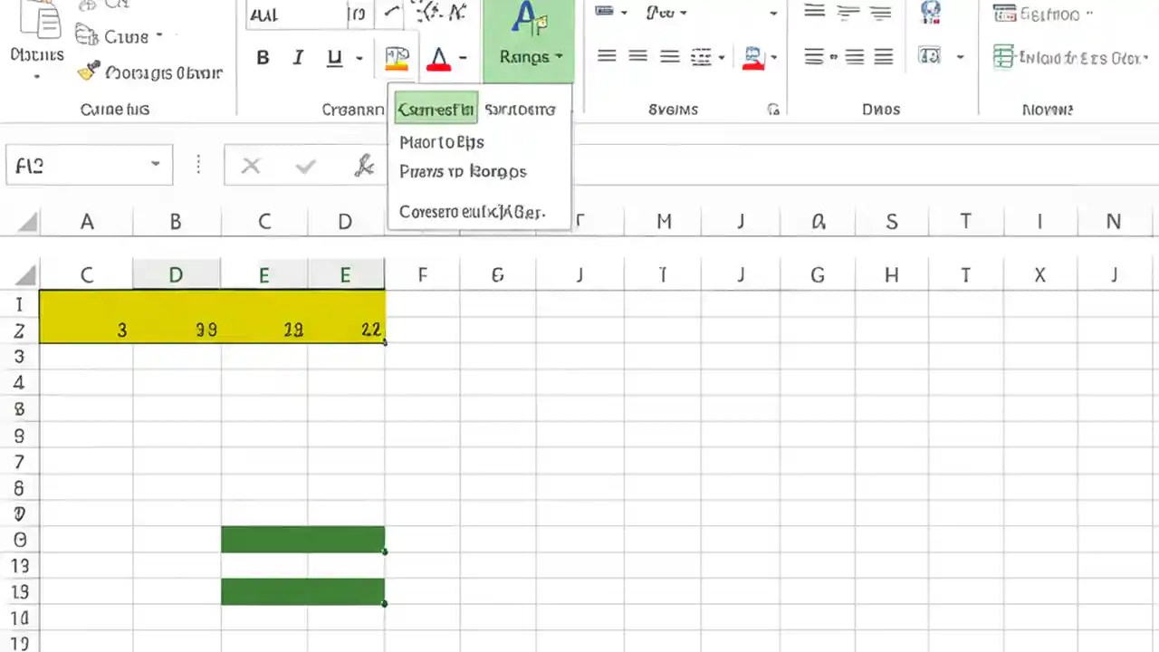Apply the Fill Color bucket icon
Screen dimensions: 1159x652
(397, 56)
